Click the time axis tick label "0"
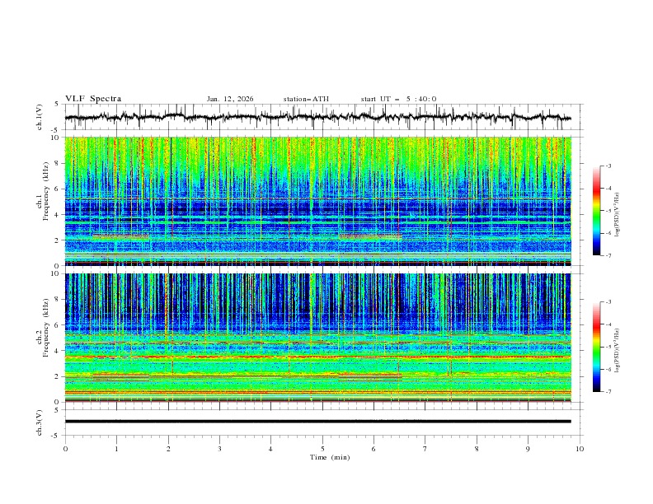Viewport: 653px width, 504px height. point(65,449)
